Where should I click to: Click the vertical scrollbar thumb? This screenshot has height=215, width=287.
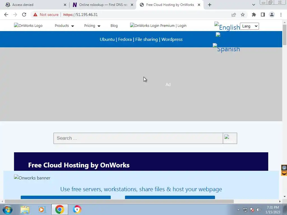[x=285, y=35]
